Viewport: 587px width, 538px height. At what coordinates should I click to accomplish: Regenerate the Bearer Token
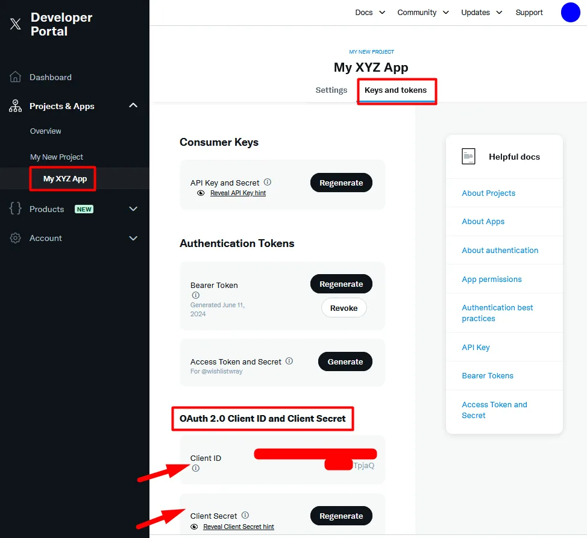click(341, 284)
